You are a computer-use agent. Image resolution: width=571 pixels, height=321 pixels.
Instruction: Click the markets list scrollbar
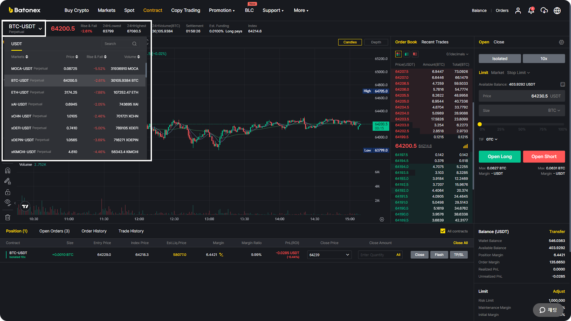tap(146, 70)
